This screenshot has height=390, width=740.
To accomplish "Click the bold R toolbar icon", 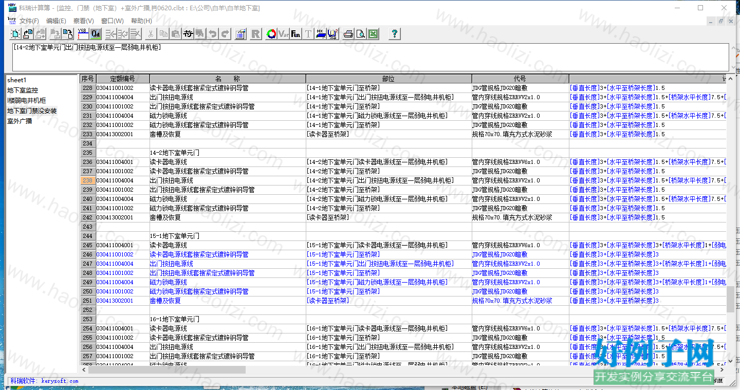I will [255, 34].
